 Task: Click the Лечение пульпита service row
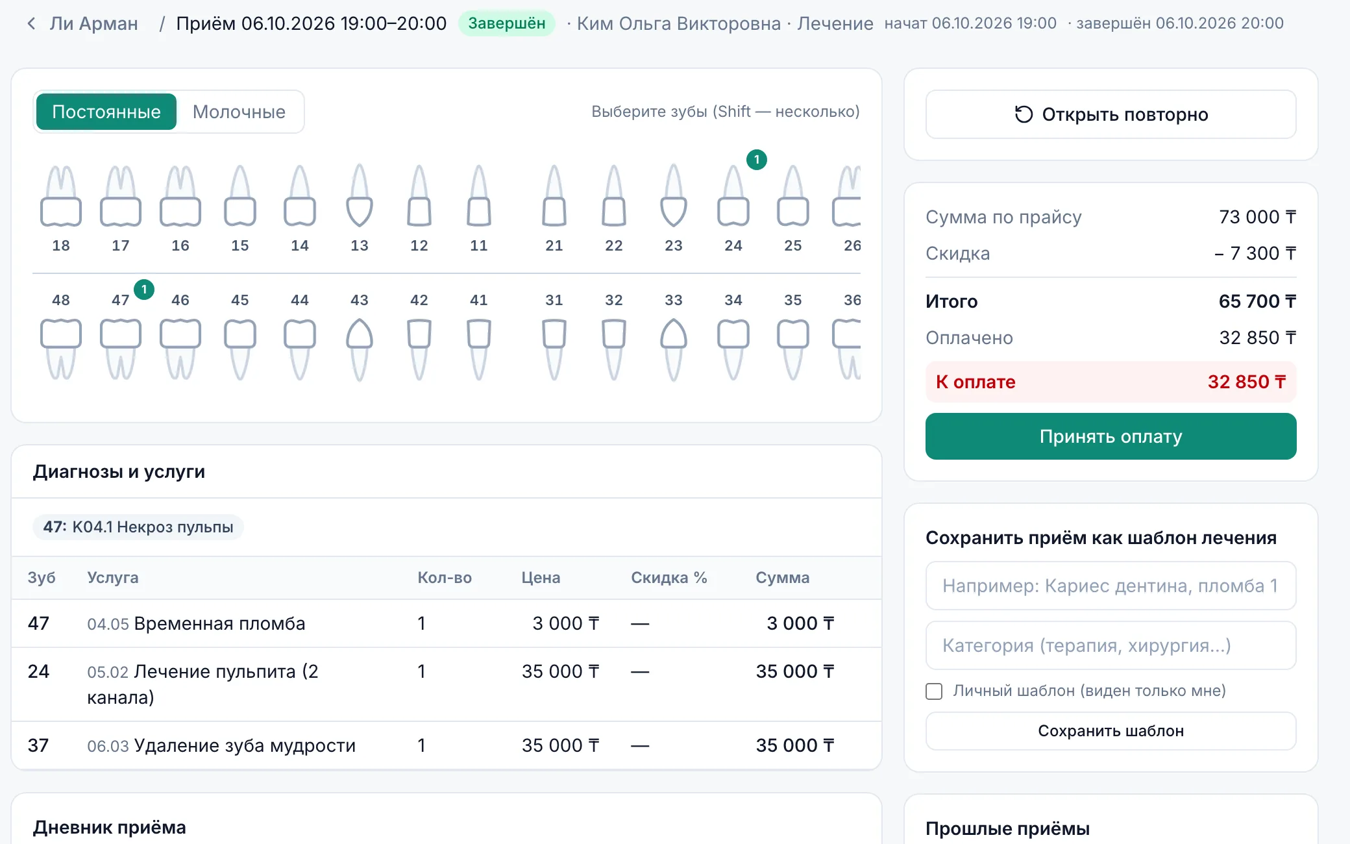click(447, 684)
